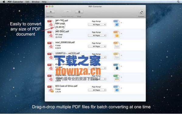Expand format arrow in the [MS-DOC].pdf row
This screenshot has height=114, width=182.
(x=122, y=34)
